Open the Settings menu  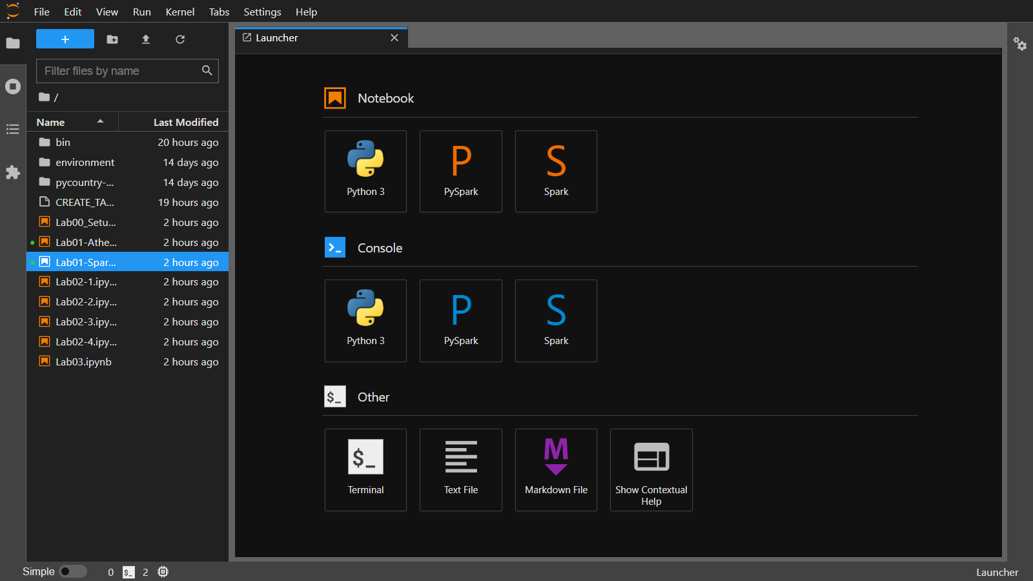[262, 12]
